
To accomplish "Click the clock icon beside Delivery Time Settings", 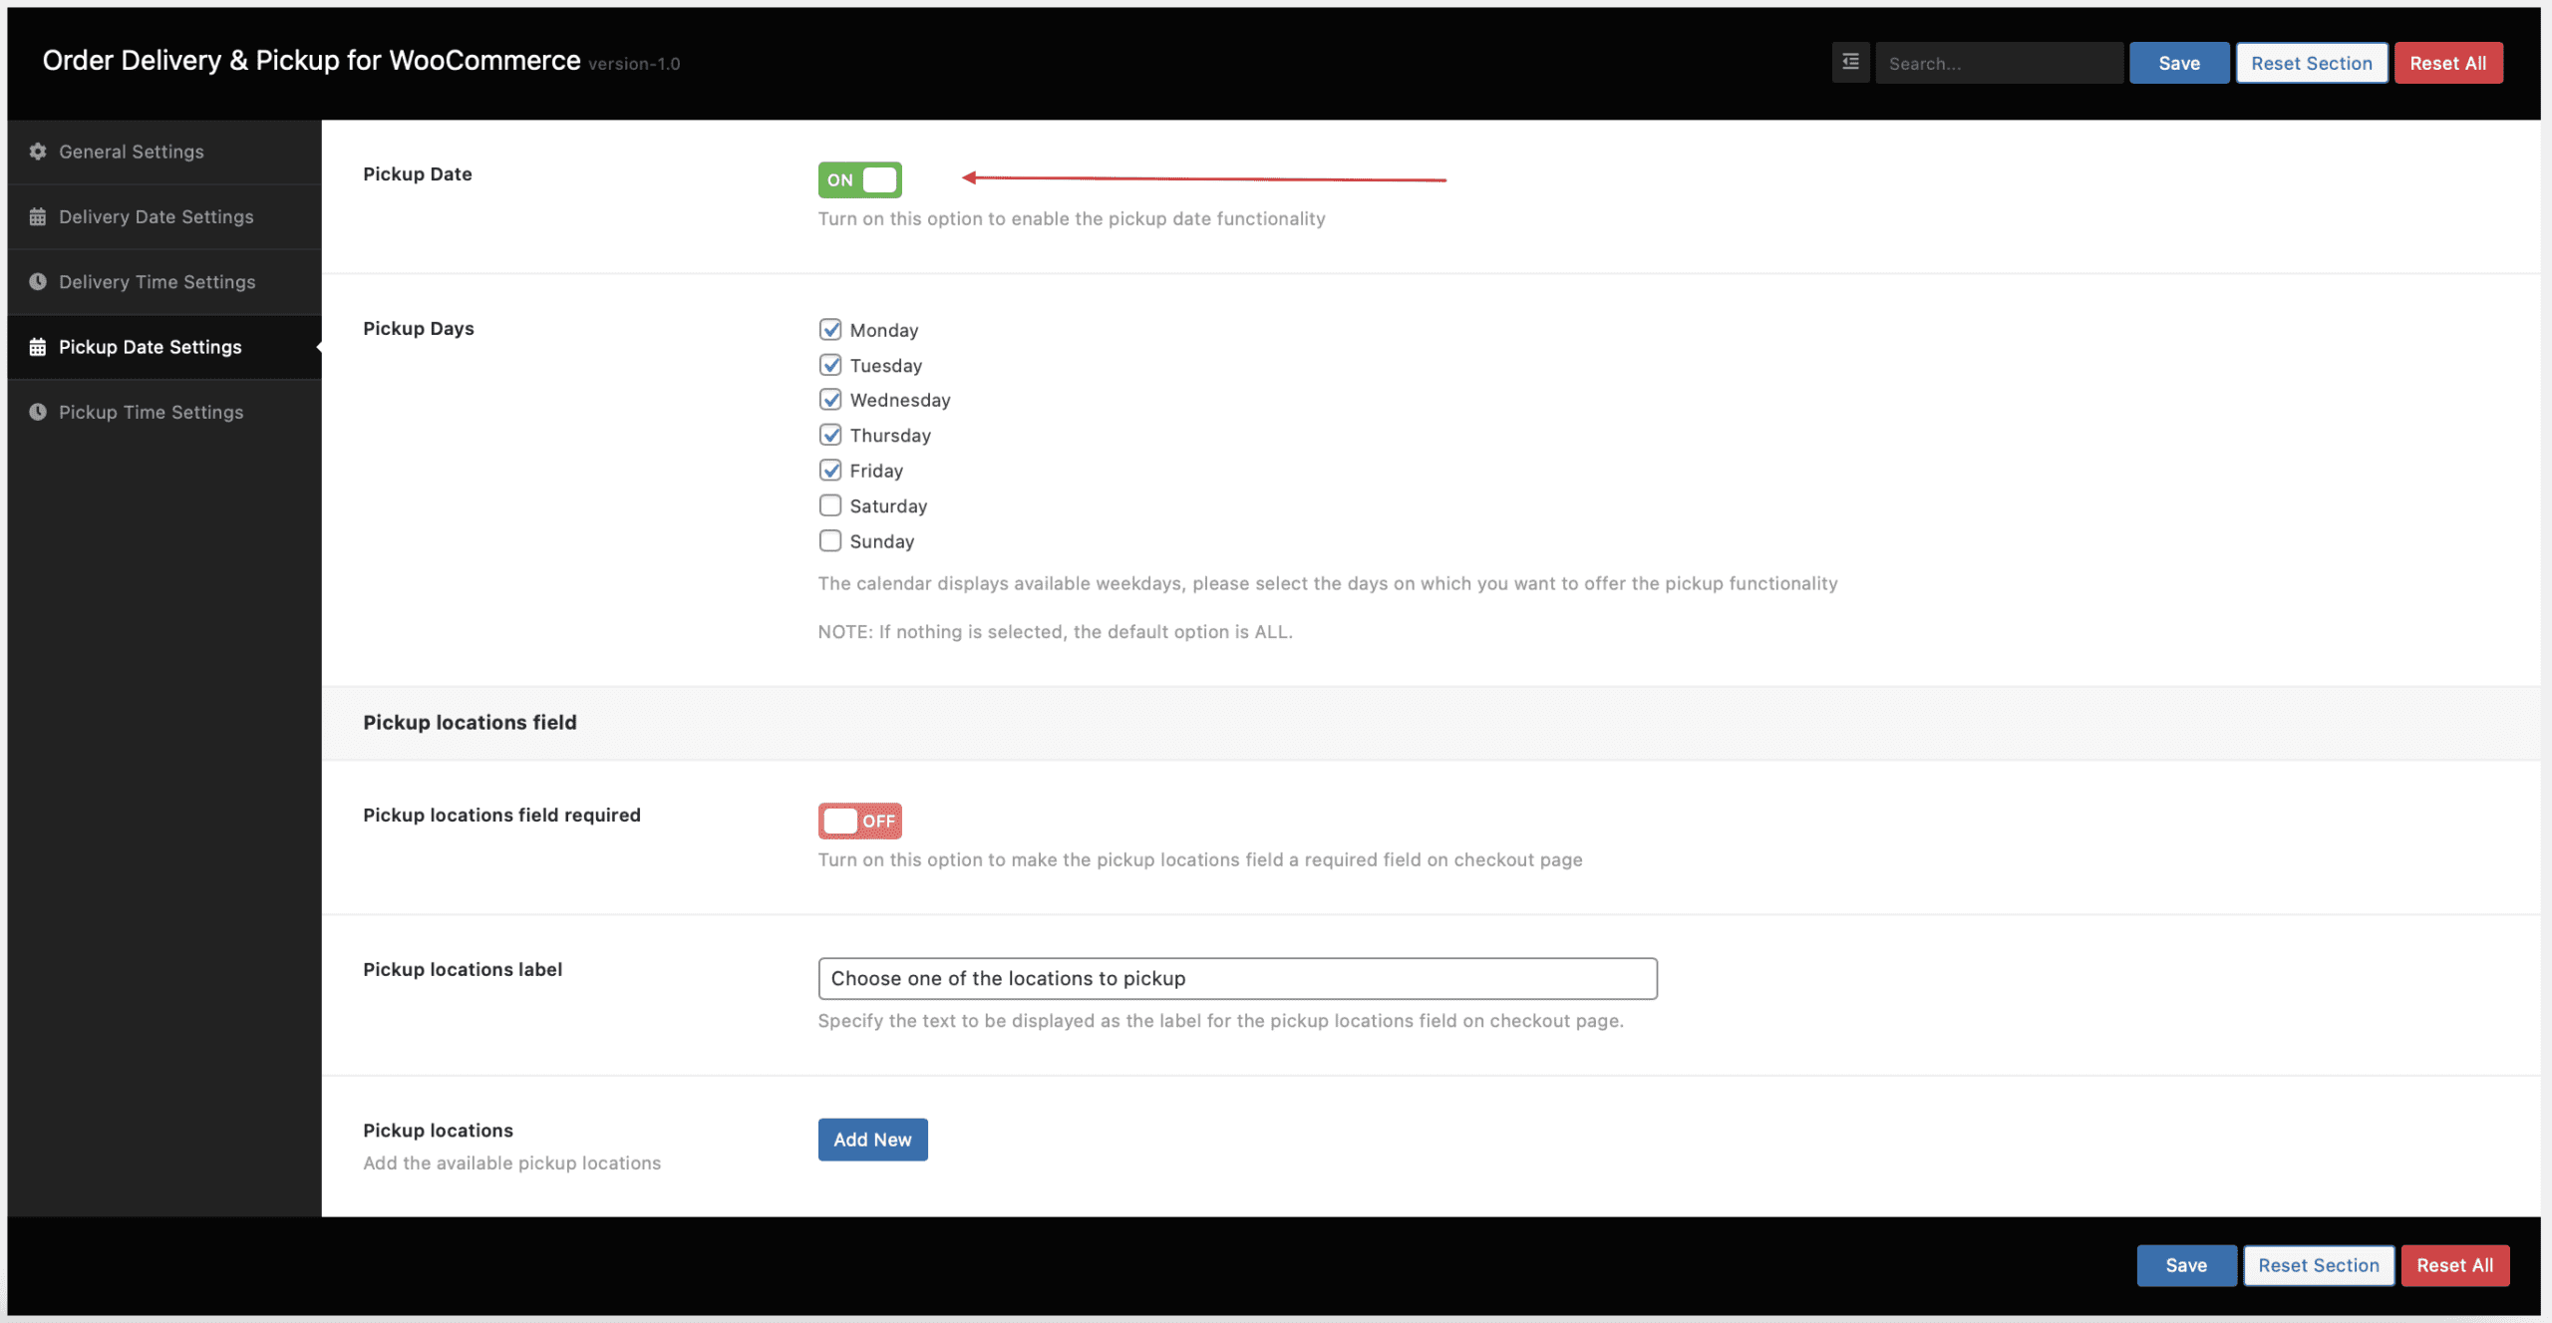I will click(38, 282).
